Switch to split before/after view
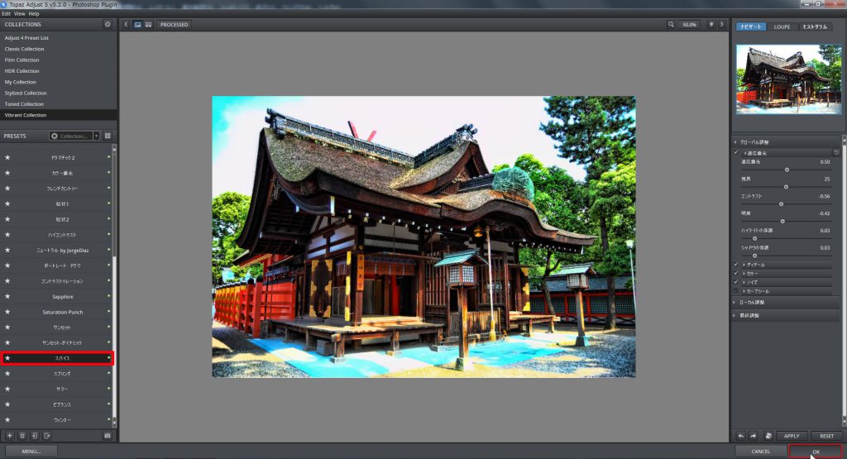This screenshot has width=847, height=459. pyautogui.click(x=148, y=25)
